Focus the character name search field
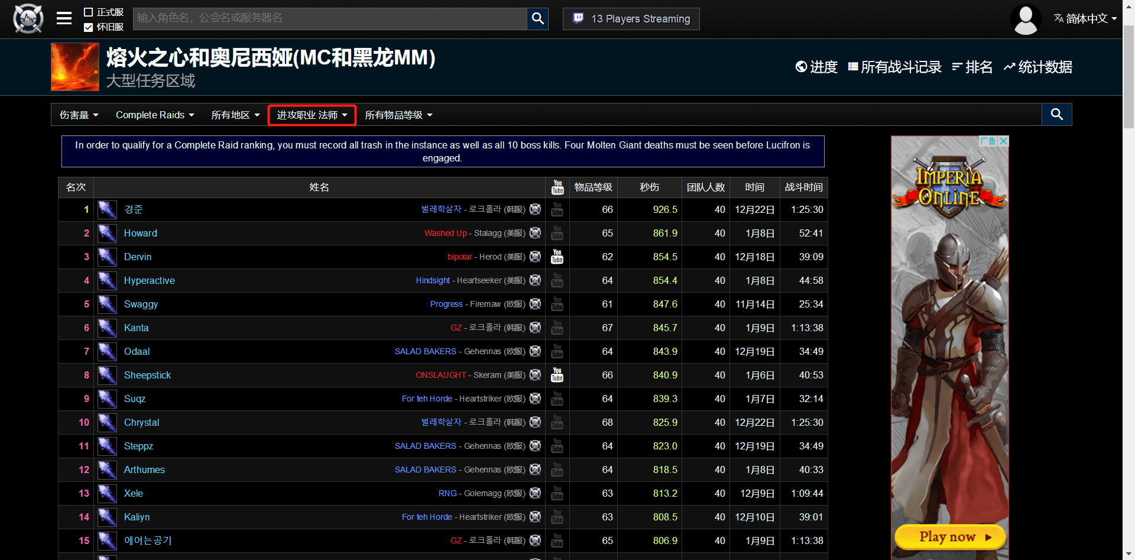The height and width of the screenshot is (560, 1135). coord(329,18)
